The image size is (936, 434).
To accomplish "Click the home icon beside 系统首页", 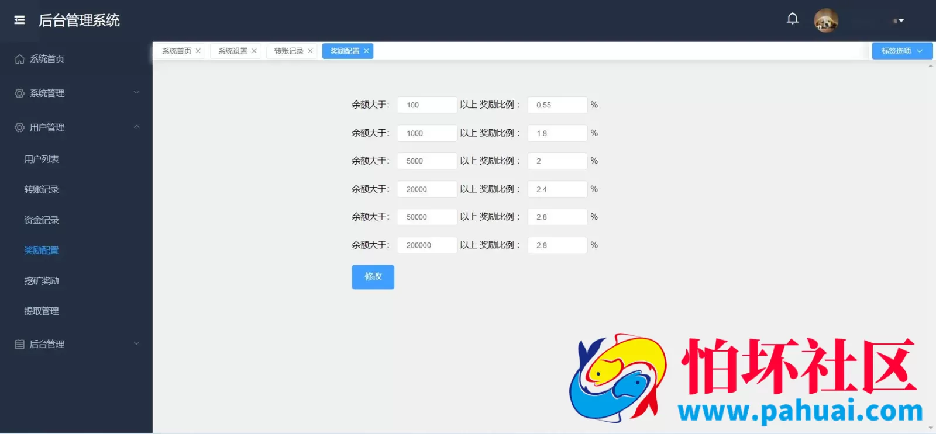I will coord(19,59).
